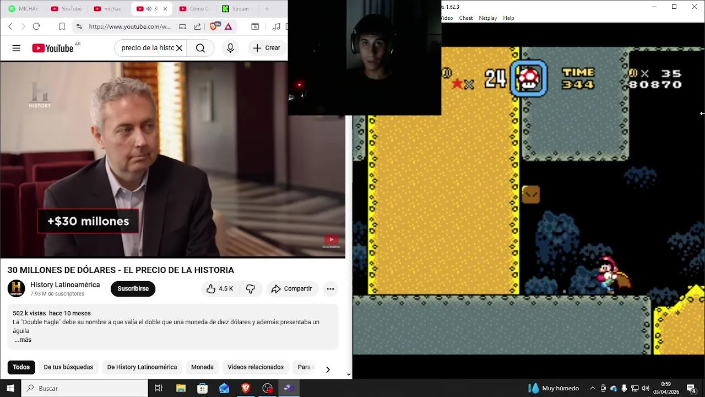Screen dimensions: 705x397
Task: Open the emulator Help menu
Action: [508, 18]
